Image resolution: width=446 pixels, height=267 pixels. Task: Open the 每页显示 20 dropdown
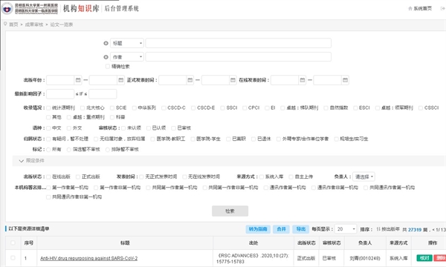pyautogui.click(x=346, y=229)
